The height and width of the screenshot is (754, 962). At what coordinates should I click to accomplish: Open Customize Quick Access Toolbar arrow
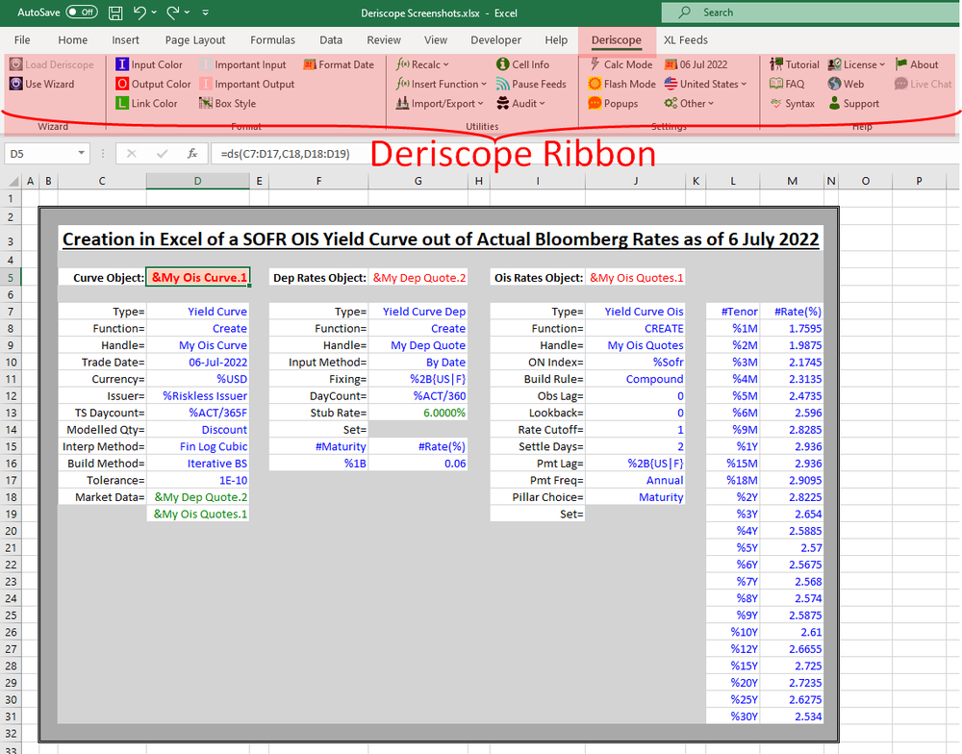click(x=206, y=13)
